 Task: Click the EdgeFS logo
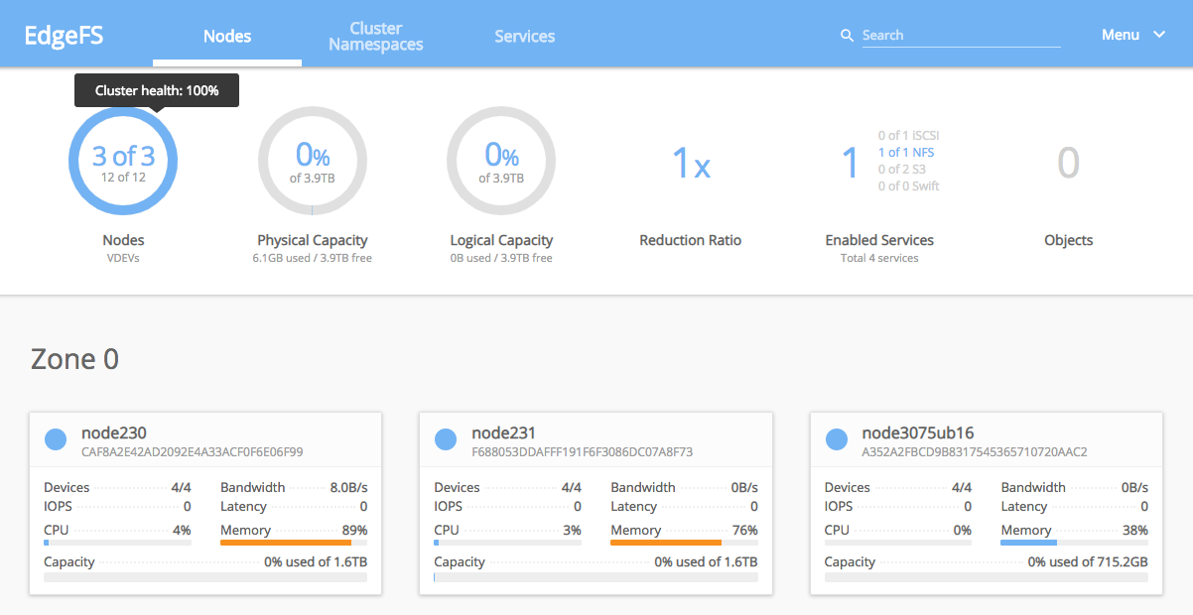[x=64, y=36]
